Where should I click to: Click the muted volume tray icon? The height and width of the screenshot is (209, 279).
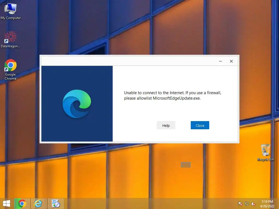click(x=253, y=204)
